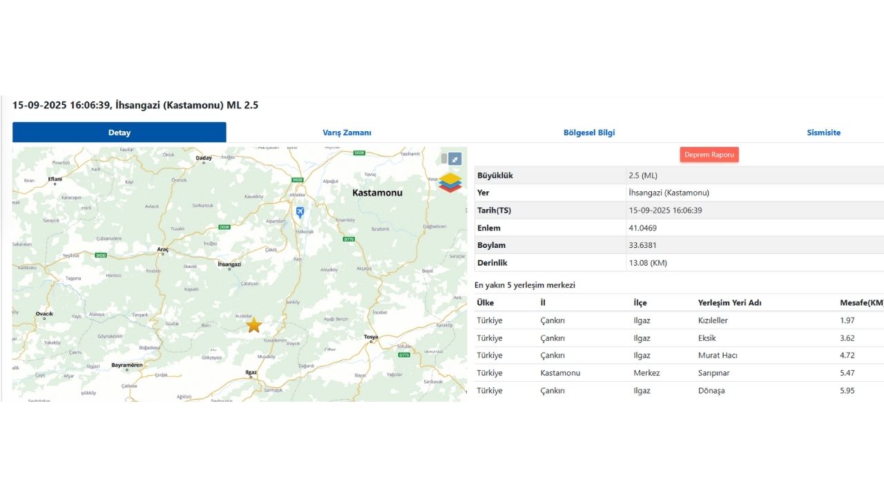The image size is (884, 497).
Task: Click the Daday town label on map
Action: tap(204, 158)
